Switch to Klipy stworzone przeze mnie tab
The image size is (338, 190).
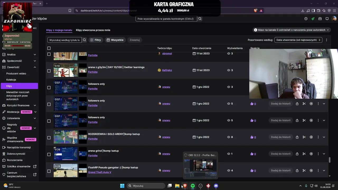coord(93,30)
